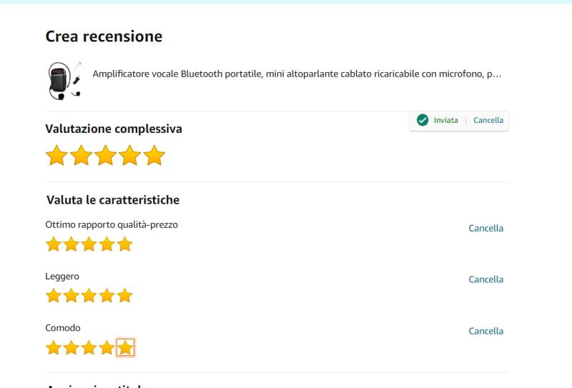Rate 'Comodo' two stars
572x388 pixels.
(71, 348)
